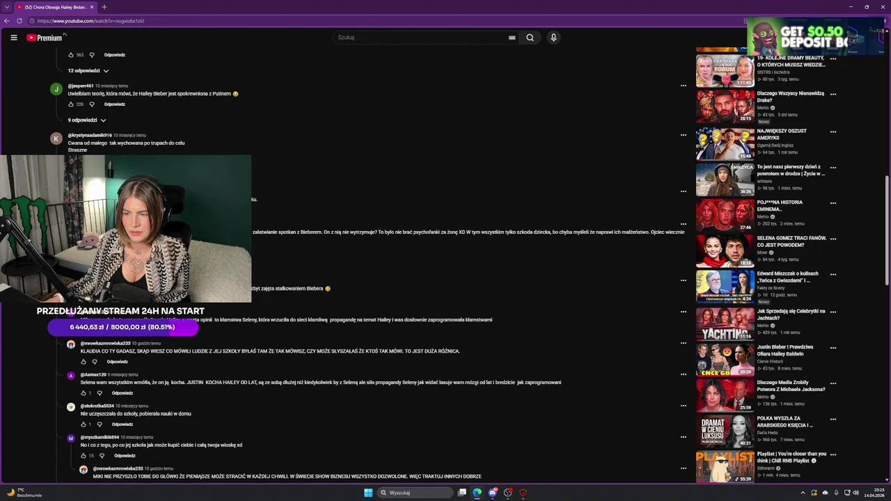
Task: Open the options menu on @Asmax120's reply
Action: [x=683, y=374]
